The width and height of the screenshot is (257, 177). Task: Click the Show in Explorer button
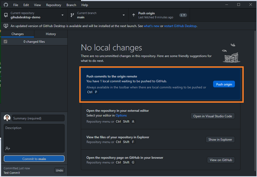tap(220, 139)
